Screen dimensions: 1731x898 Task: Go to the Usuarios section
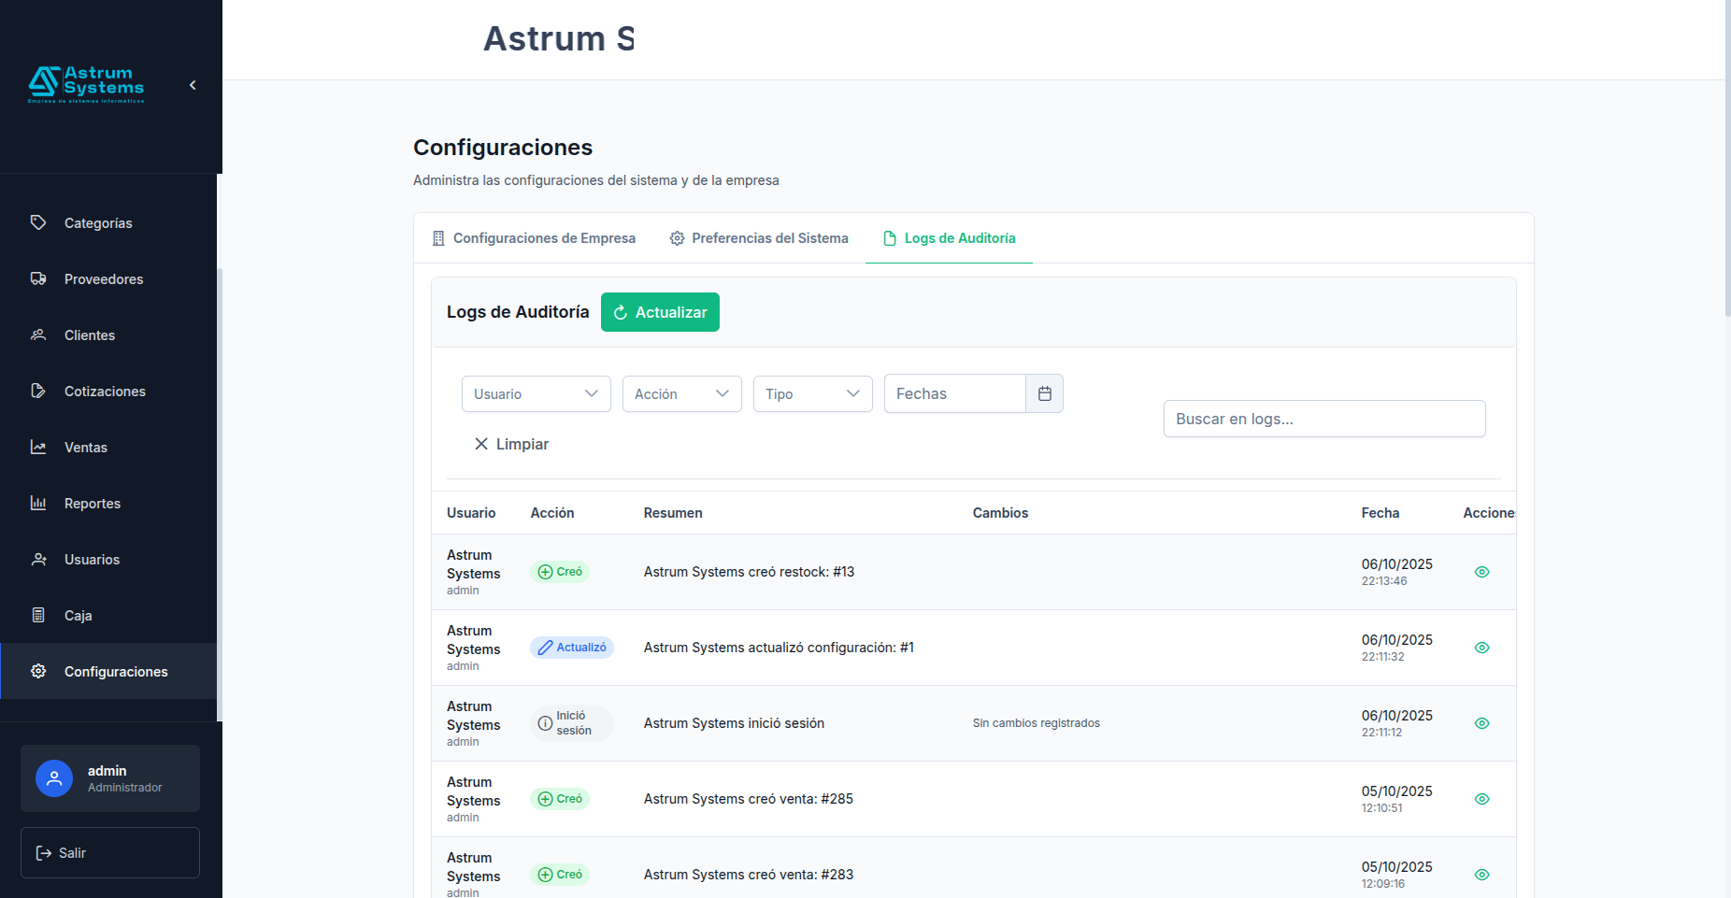coord(92,560)
